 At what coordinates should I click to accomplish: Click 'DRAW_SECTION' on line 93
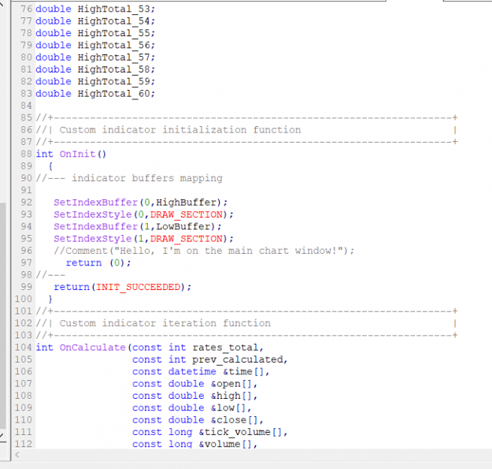187,214
